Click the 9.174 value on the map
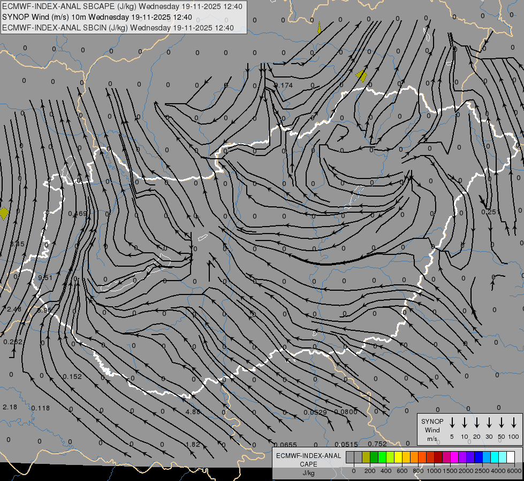 [283, 86]
